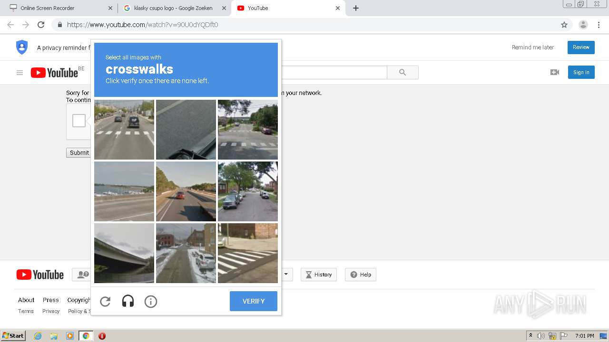Open the Privacy footer link
This screenshot has width=609, height=342.
coord(51,311)
